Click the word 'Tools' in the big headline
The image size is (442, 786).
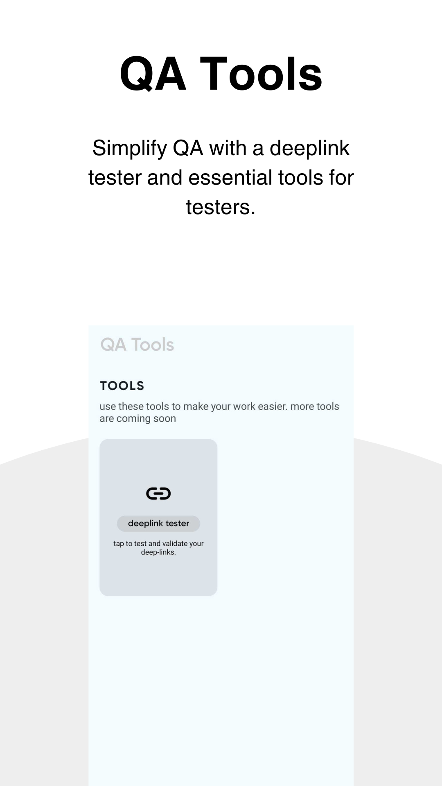tap(261, 74)
